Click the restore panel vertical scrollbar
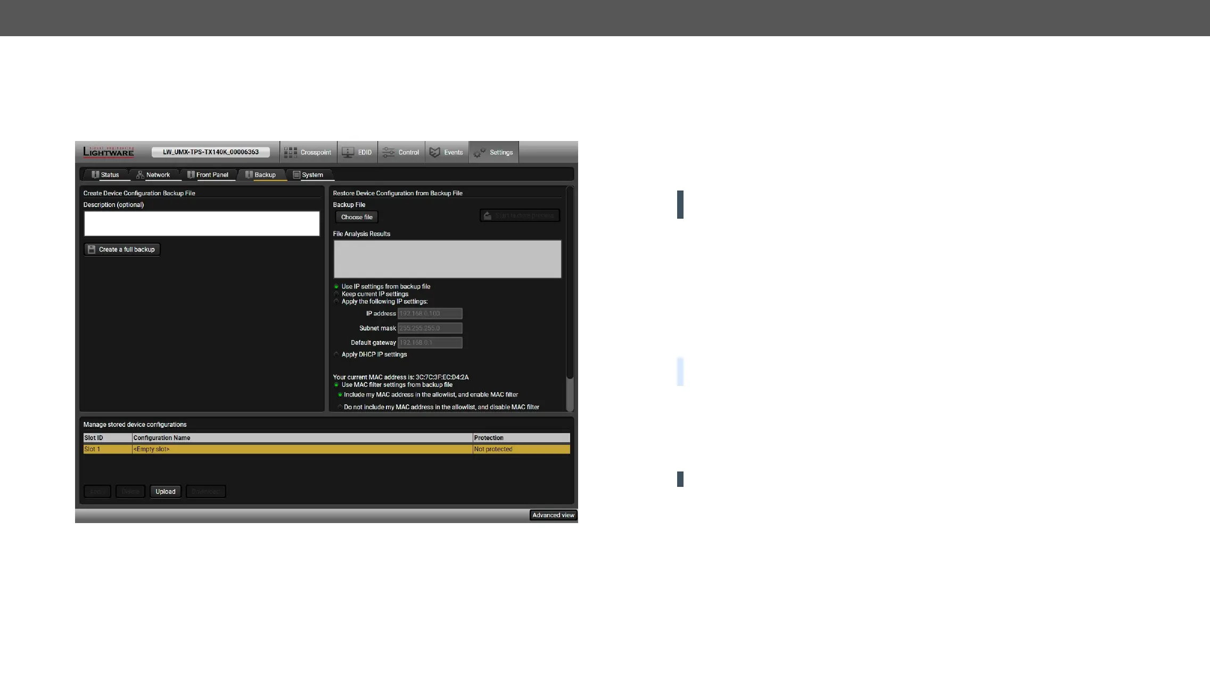 (x=570, y=298)
